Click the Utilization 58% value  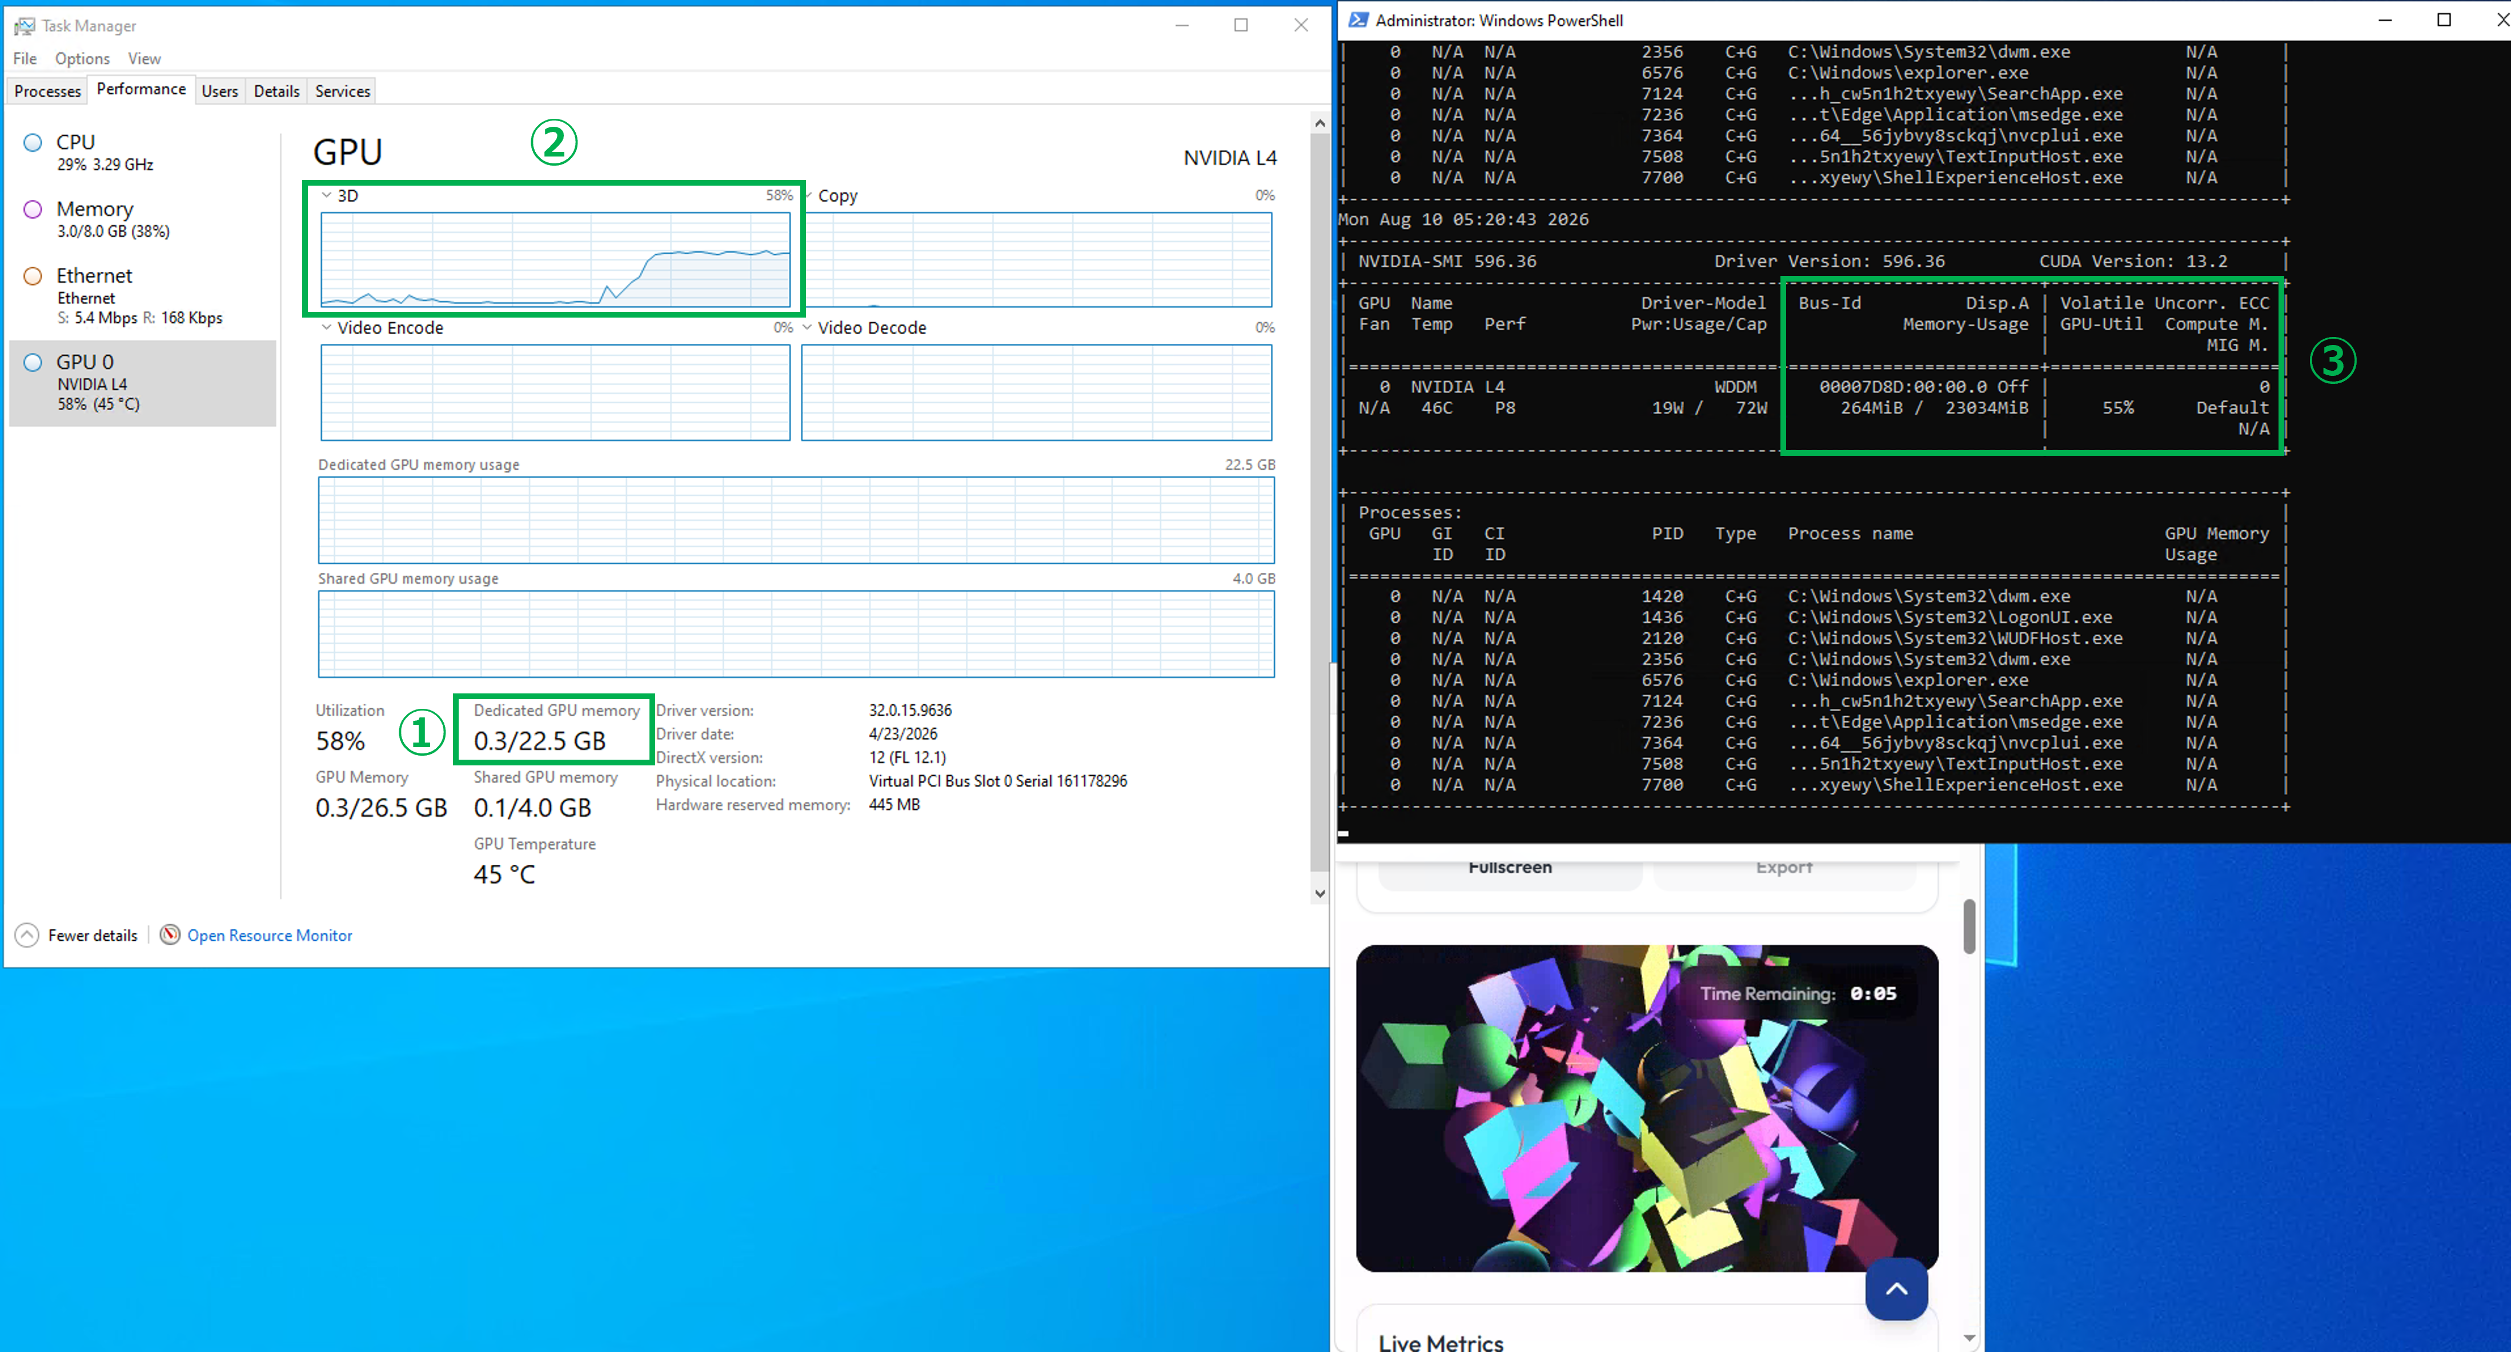click(x=340, y=741)
